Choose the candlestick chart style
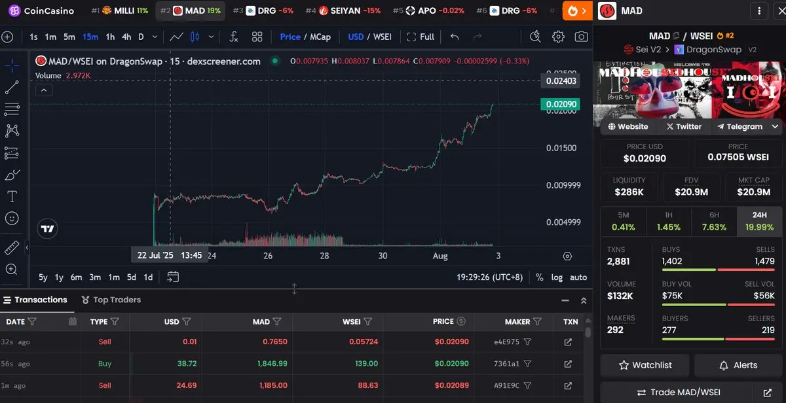Image resolution: width=786 pixels, height=403 pixels. click(195, 37)
